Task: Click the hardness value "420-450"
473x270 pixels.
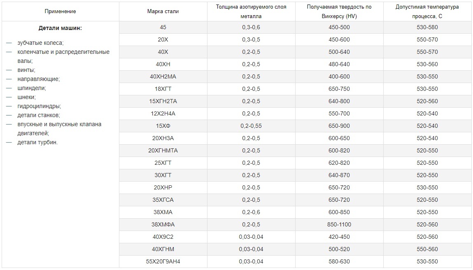Action: [x=339, y=237]
